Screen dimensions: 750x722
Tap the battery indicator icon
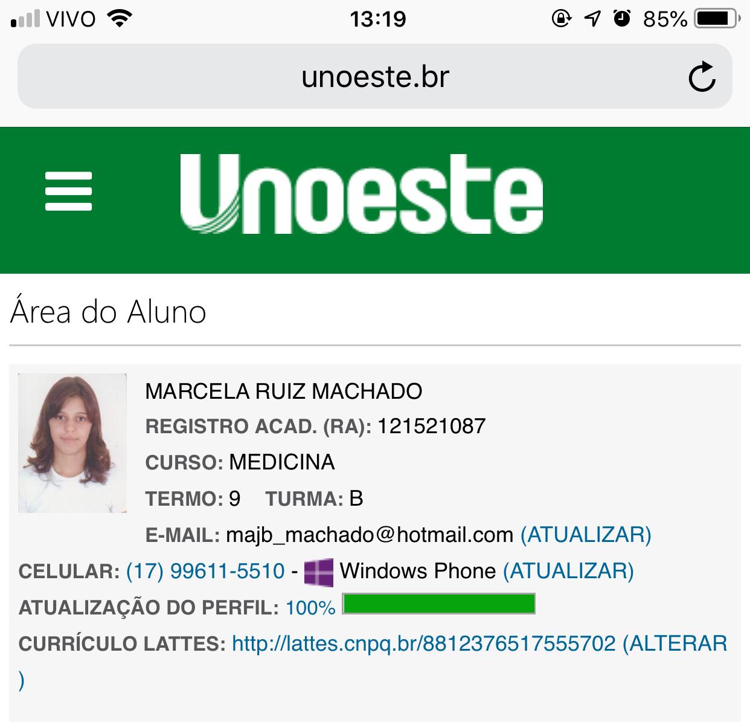coord(717,19)
